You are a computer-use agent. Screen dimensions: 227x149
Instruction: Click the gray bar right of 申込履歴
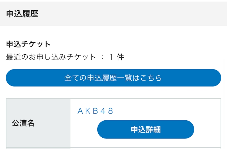pos(135,14)
